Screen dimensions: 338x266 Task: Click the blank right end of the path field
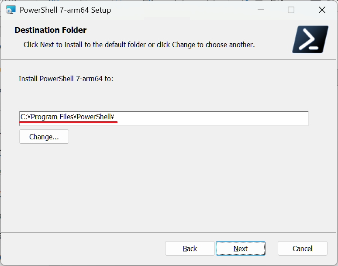pos(262,118)
